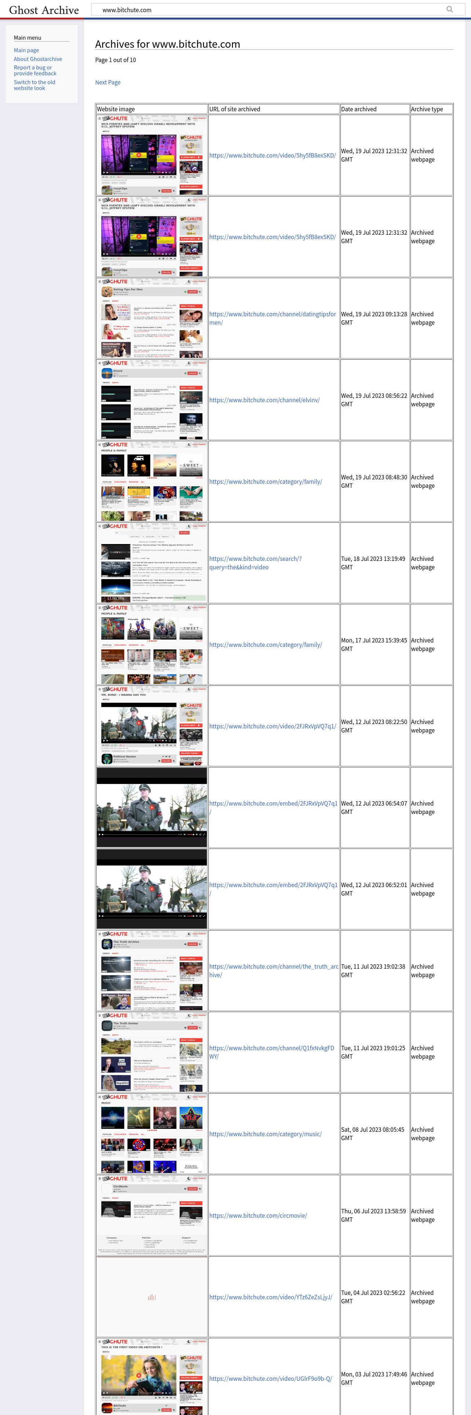Open the elvinv channel archive link

click(x=264, y=400)
